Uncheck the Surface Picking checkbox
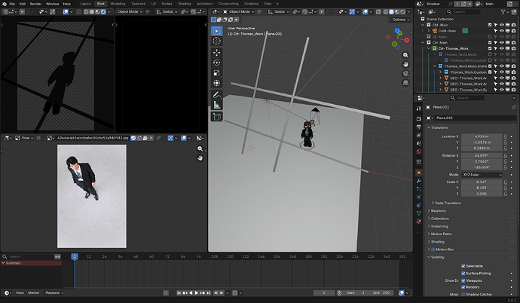 coord(463,273)
